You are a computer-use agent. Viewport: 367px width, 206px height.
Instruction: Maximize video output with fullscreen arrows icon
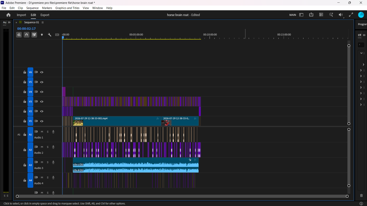(x=351, y=15)
